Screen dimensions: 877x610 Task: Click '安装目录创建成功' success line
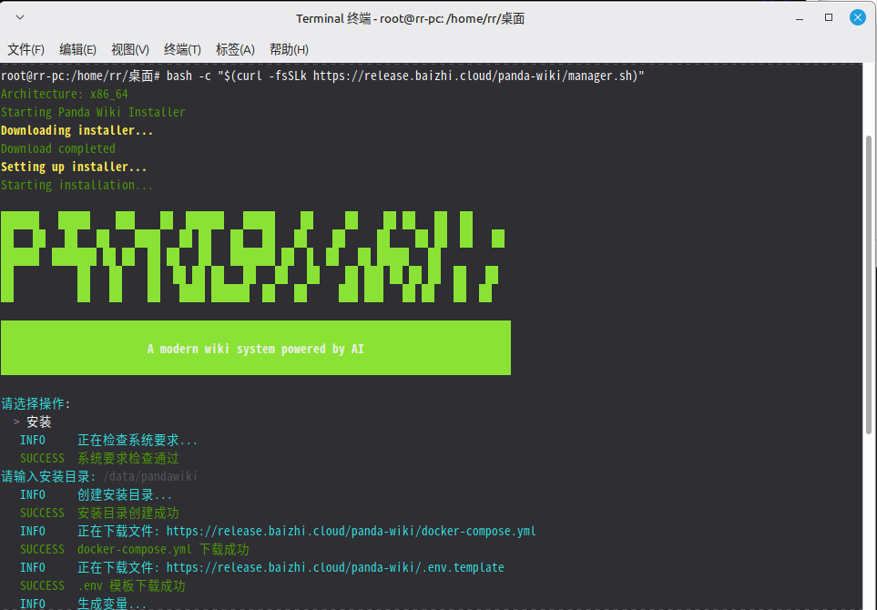128,513
